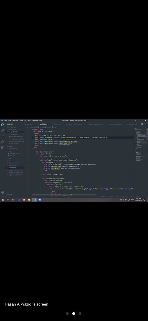Click the UTF-8 encoding status item
This screenshot has height=321, width=148.
point(117,197)
